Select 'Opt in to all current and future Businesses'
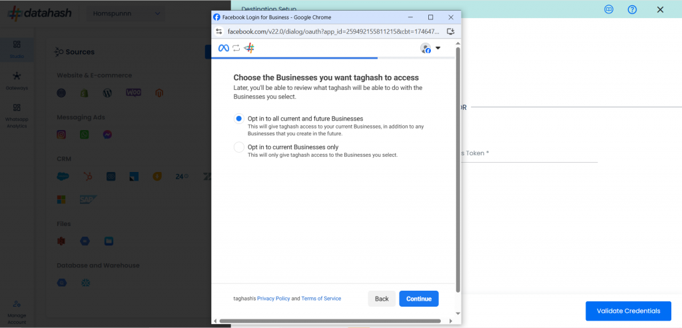Viewport: 682px width, 328px height. pos(239,119)
